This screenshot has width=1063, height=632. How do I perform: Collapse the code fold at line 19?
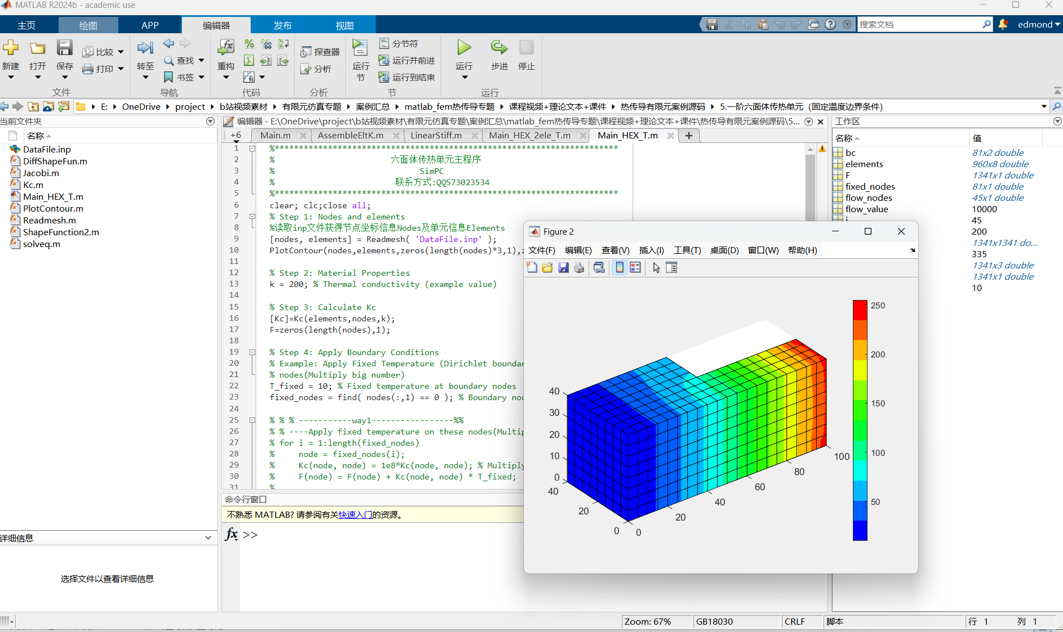[252, 352]
